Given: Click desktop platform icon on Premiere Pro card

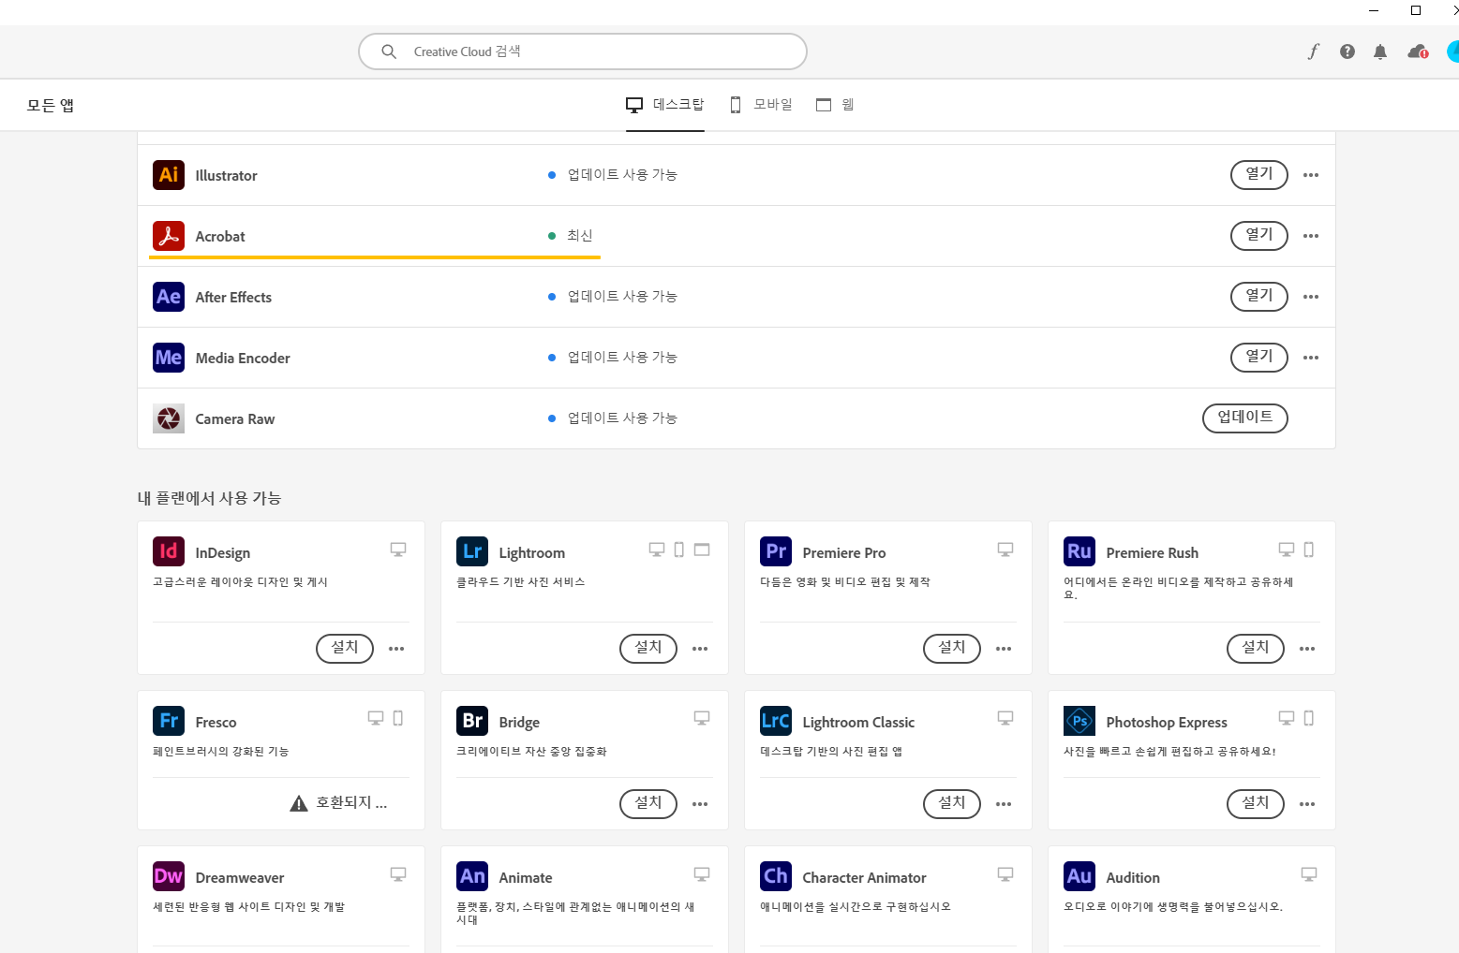Looking at the screenshot, I should click(1005, 550).
